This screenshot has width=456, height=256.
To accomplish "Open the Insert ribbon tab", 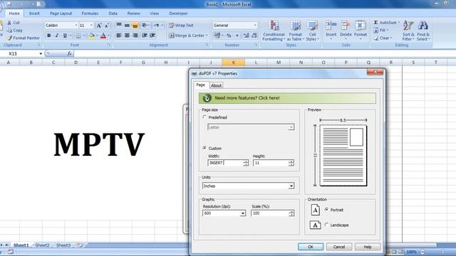I will [34, 14].
